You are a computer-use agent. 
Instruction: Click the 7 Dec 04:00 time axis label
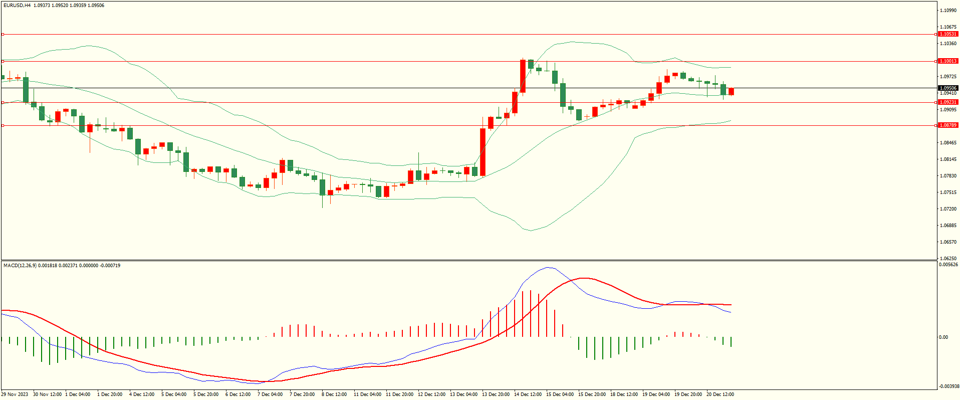[270, 394]
